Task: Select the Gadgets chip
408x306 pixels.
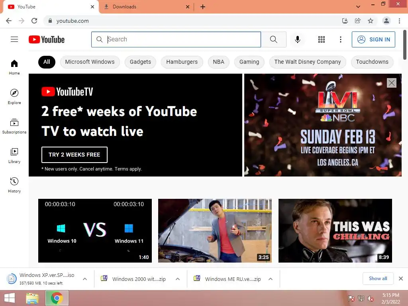Action: tap(140, 62)
